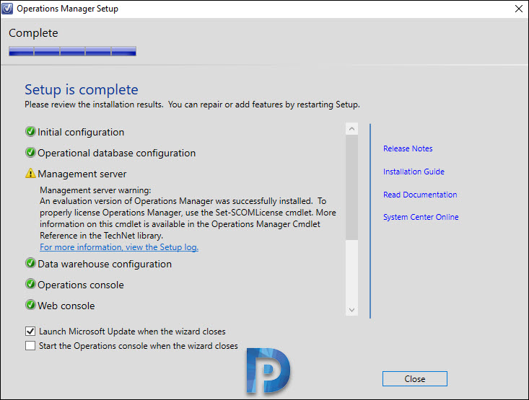Click the Close button
Image resolution: width=529 pixels, height=400 pixels.
pos(415,379)
